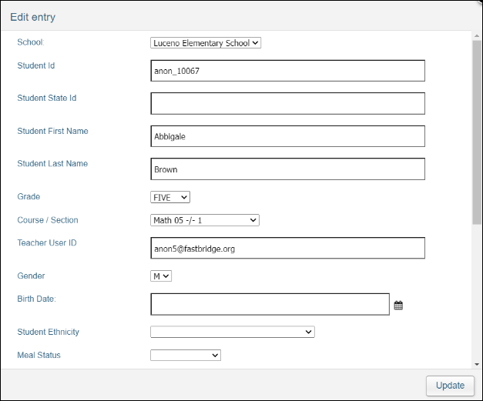Click the School label

[31, 42]
